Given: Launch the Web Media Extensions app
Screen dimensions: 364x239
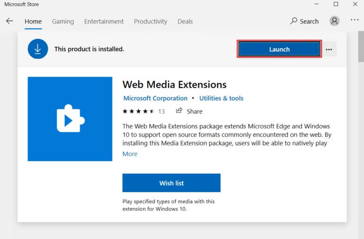Looking at the screenshot, I should 279,49.
